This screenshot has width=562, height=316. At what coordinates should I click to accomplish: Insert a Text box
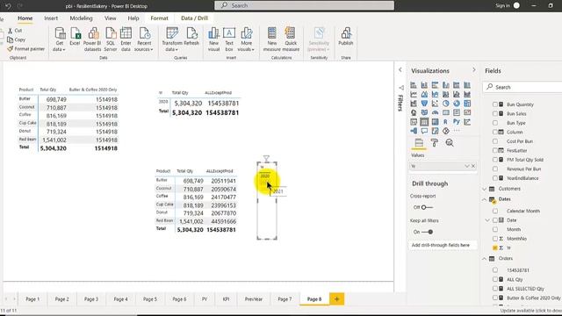[229, 39]
